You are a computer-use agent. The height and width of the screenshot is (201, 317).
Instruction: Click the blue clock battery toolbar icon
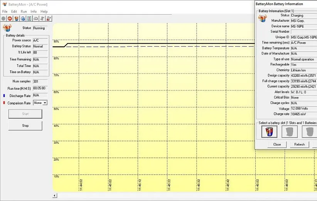coord(23,18)
